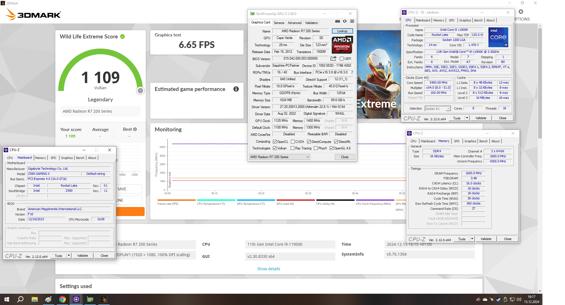Click the GPU-Z refresh icon

tap(345, 21)
